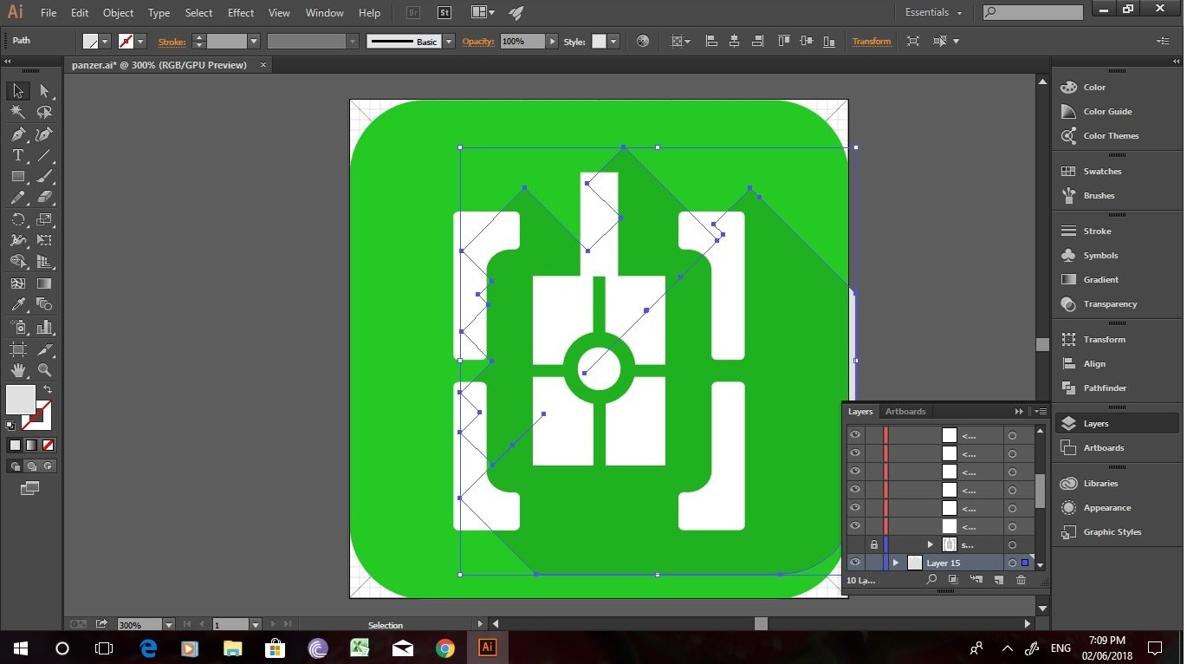Open zoom level dropdown at bottom
The height and width of the screenshot is (664, 1187).
click(x=168, y=624)
